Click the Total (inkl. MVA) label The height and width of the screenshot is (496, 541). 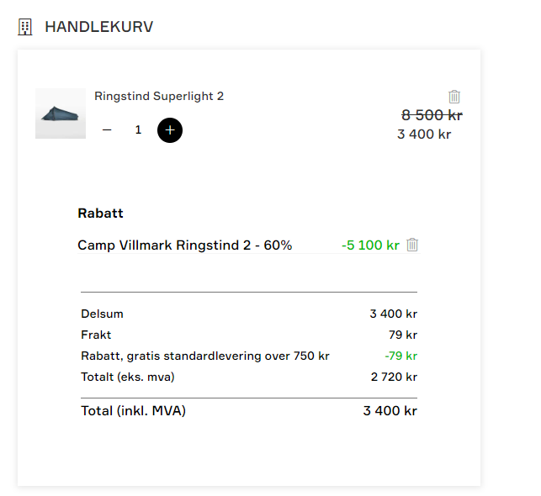tap(133, 411)
